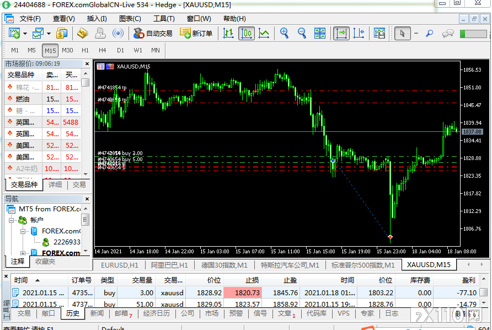492x330 pixels.
Task: Select the W1 timeframe
Action: tap(138, 50)
